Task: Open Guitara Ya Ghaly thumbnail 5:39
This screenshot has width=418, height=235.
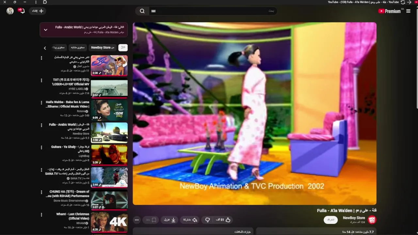Action: pyautogui.click(x=109, y=155)
